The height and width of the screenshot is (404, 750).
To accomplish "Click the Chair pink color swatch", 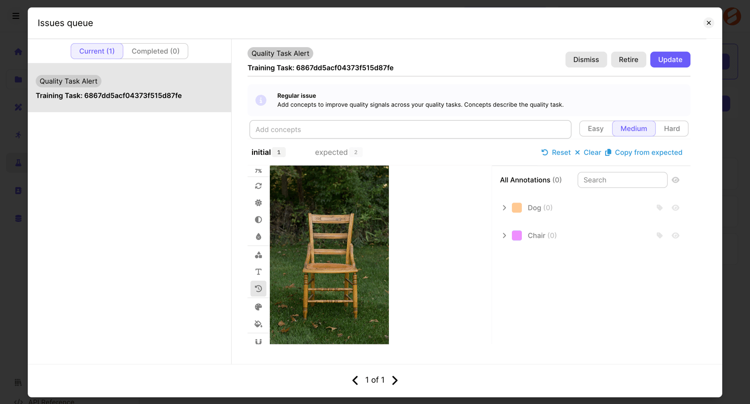I will click(x=517, y=236).
